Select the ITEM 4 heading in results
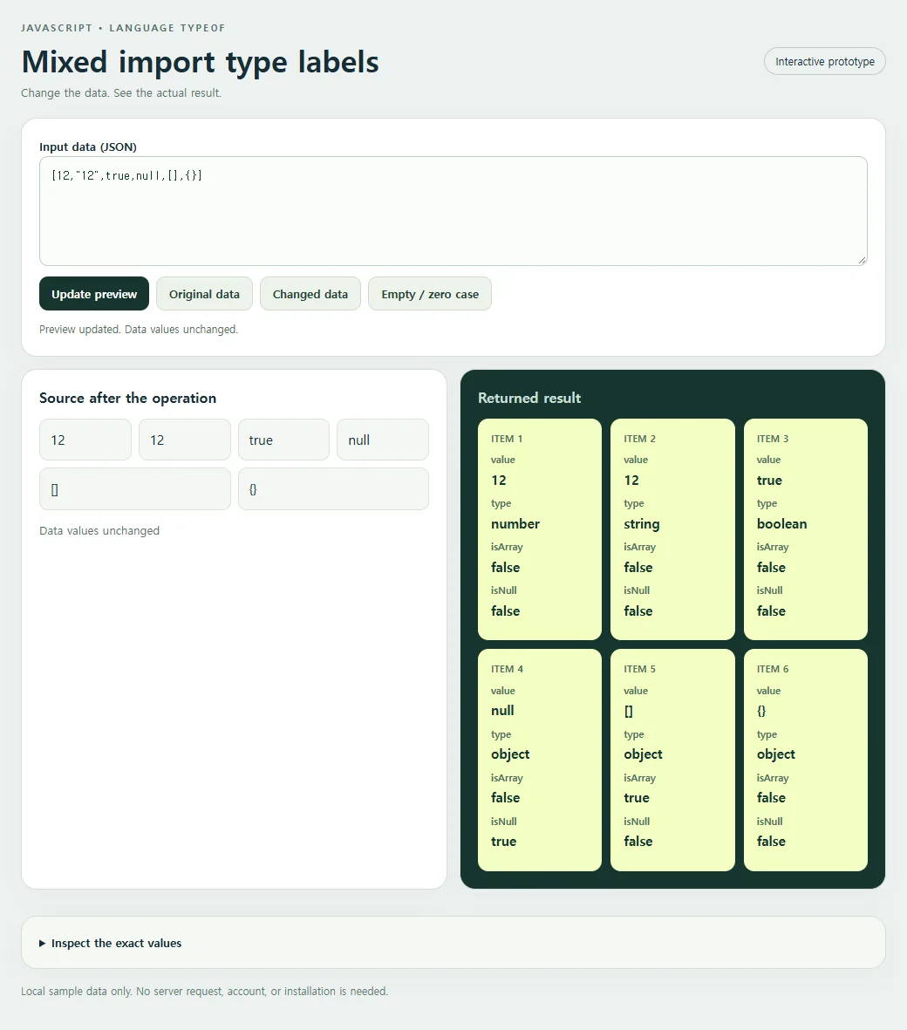 point(507,669)
